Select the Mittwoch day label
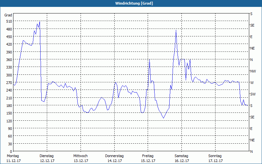Image resolution: width=262 pixels, height=164 pixels. point(81,156)
